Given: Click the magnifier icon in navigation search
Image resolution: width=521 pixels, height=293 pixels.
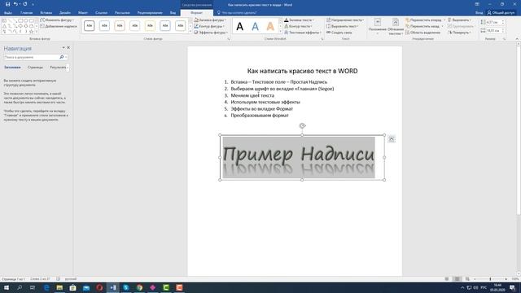Looking at the screenshot, I should (62, 57).
